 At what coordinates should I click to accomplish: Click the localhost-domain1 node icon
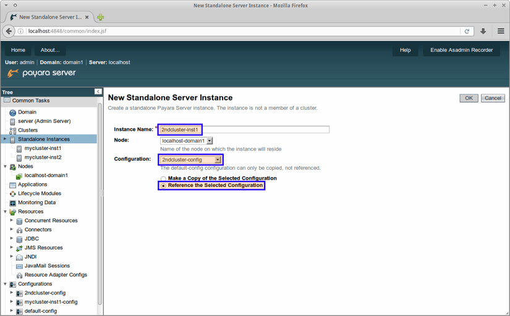point(19,176)
